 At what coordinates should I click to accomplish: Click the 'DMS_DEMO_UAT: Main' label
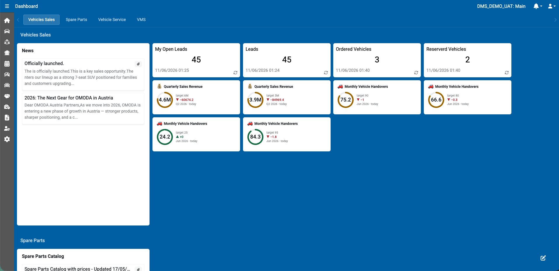501,6
